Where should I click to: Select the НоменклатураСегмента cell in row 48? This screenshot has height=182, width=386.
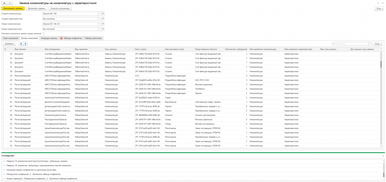point(58,115)
